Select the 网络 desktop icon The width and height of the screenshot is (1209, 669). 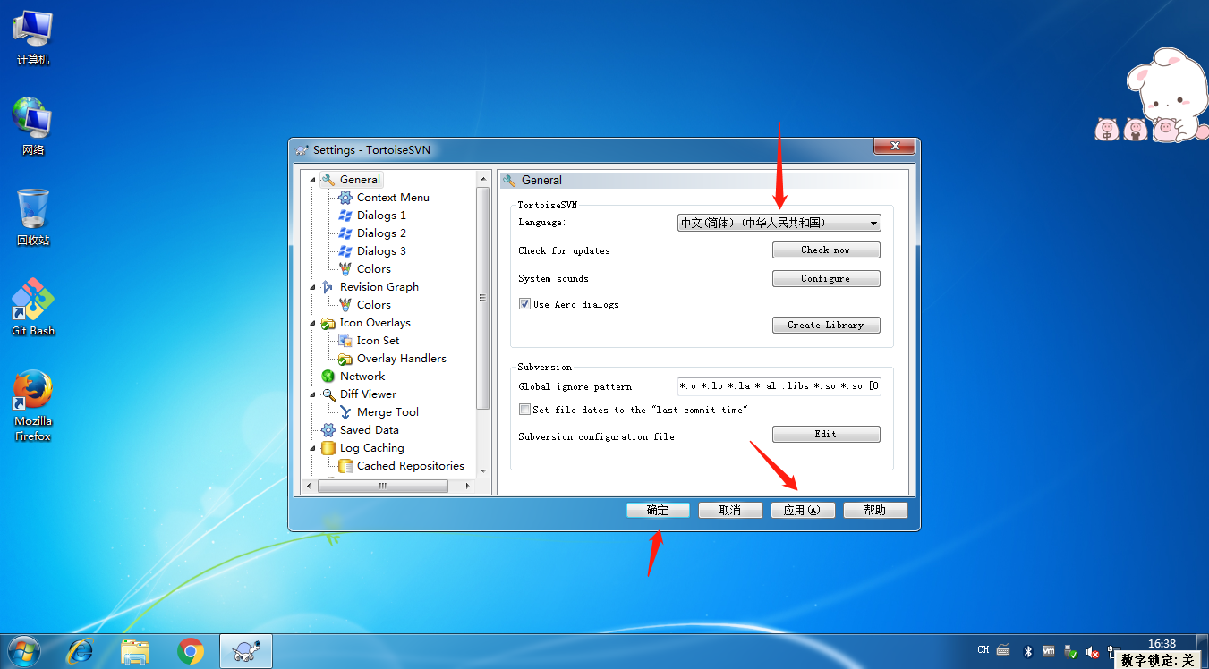pos(33,126)
